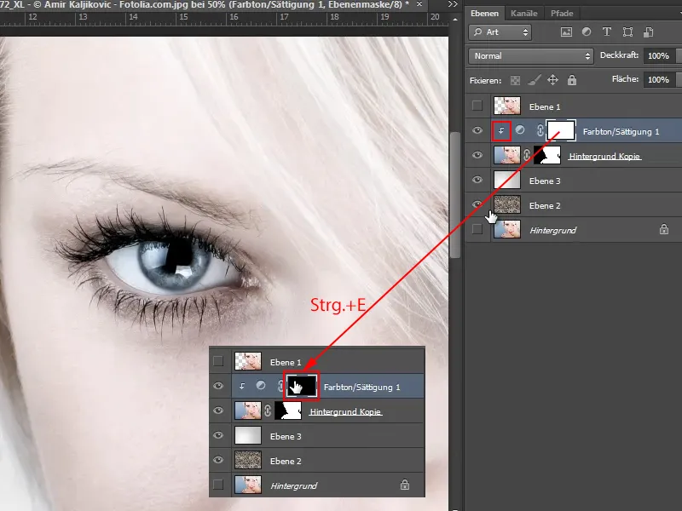Screen dimensions: 682x511
Task: Select Hintergrund Kopie image thumbnail in Ebenen panel
Action: coord(507,155)
